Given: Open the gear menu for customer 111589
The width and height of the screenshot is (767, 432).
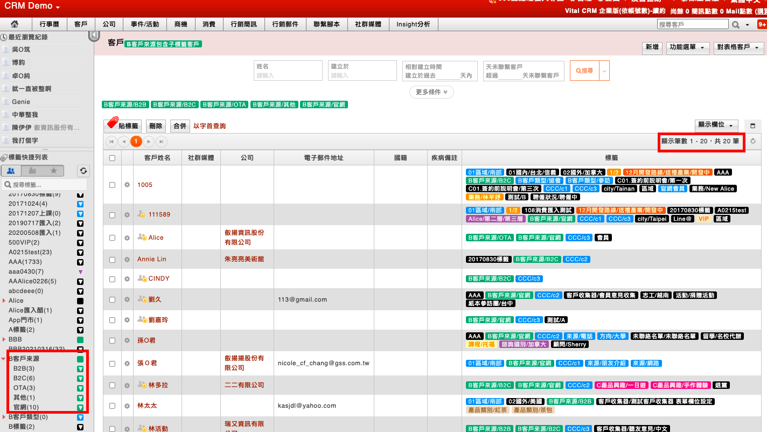Looking at the screenshot, I should pyautogui.click(x=127, y=215).
